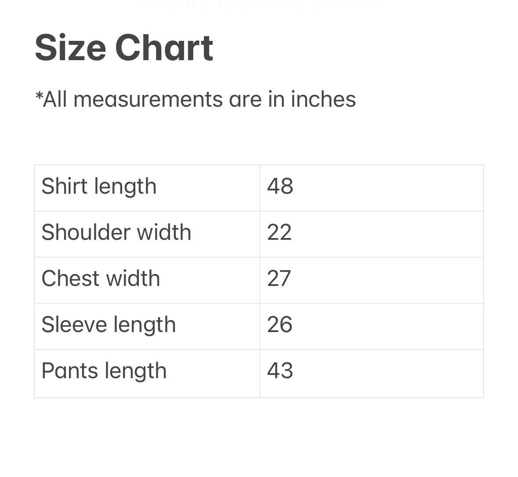
Task: Click the word Chart in the heading
Action: [164, 48]
